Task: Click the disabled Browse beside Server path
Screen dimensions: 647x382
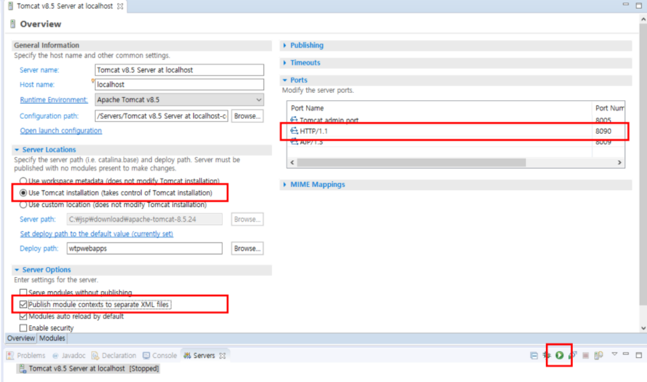Action: (247, 219)
